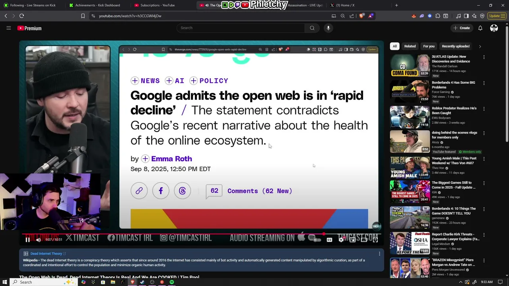Open Spotify from the taskbar
This screenshot has width=509, height=286.
click(x=172, y=282)
